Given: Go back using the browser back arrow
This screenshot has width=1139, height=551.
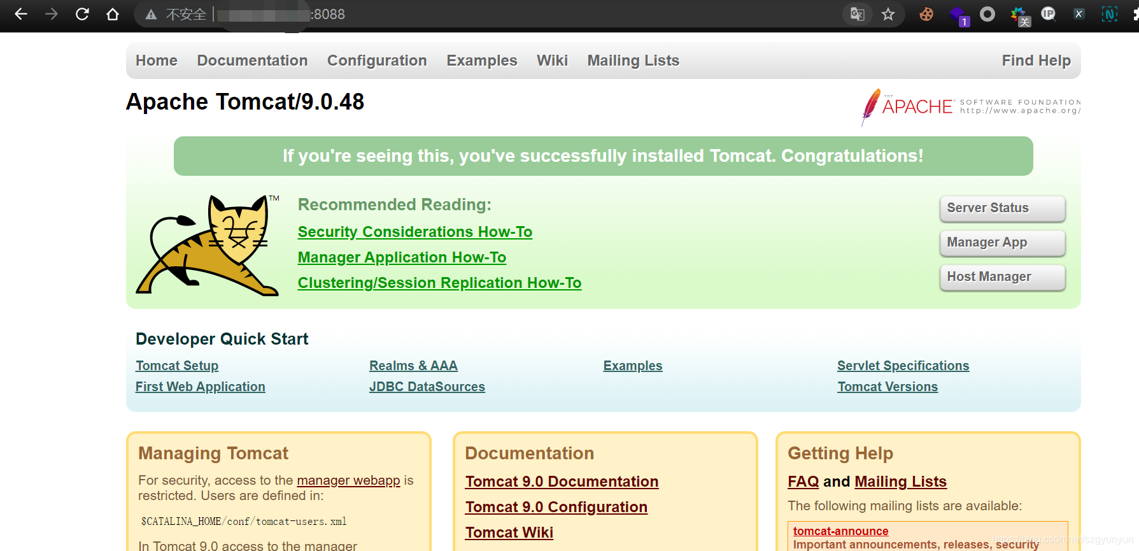Looking at the screenshot, I should 21,14.
